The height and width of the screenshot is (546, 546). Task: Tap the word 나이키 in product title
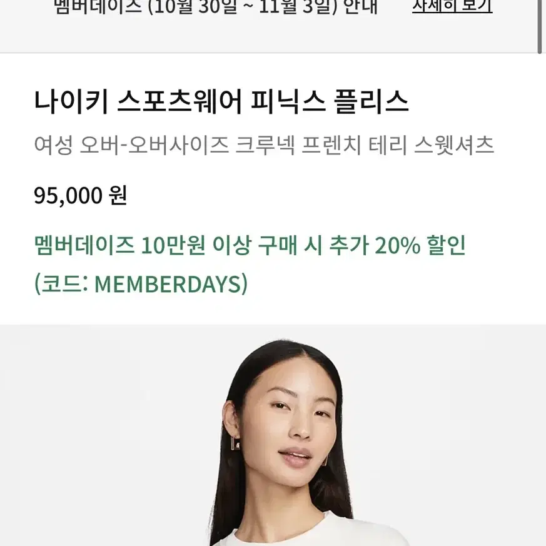pyautogui.click(x=71, y=102)
